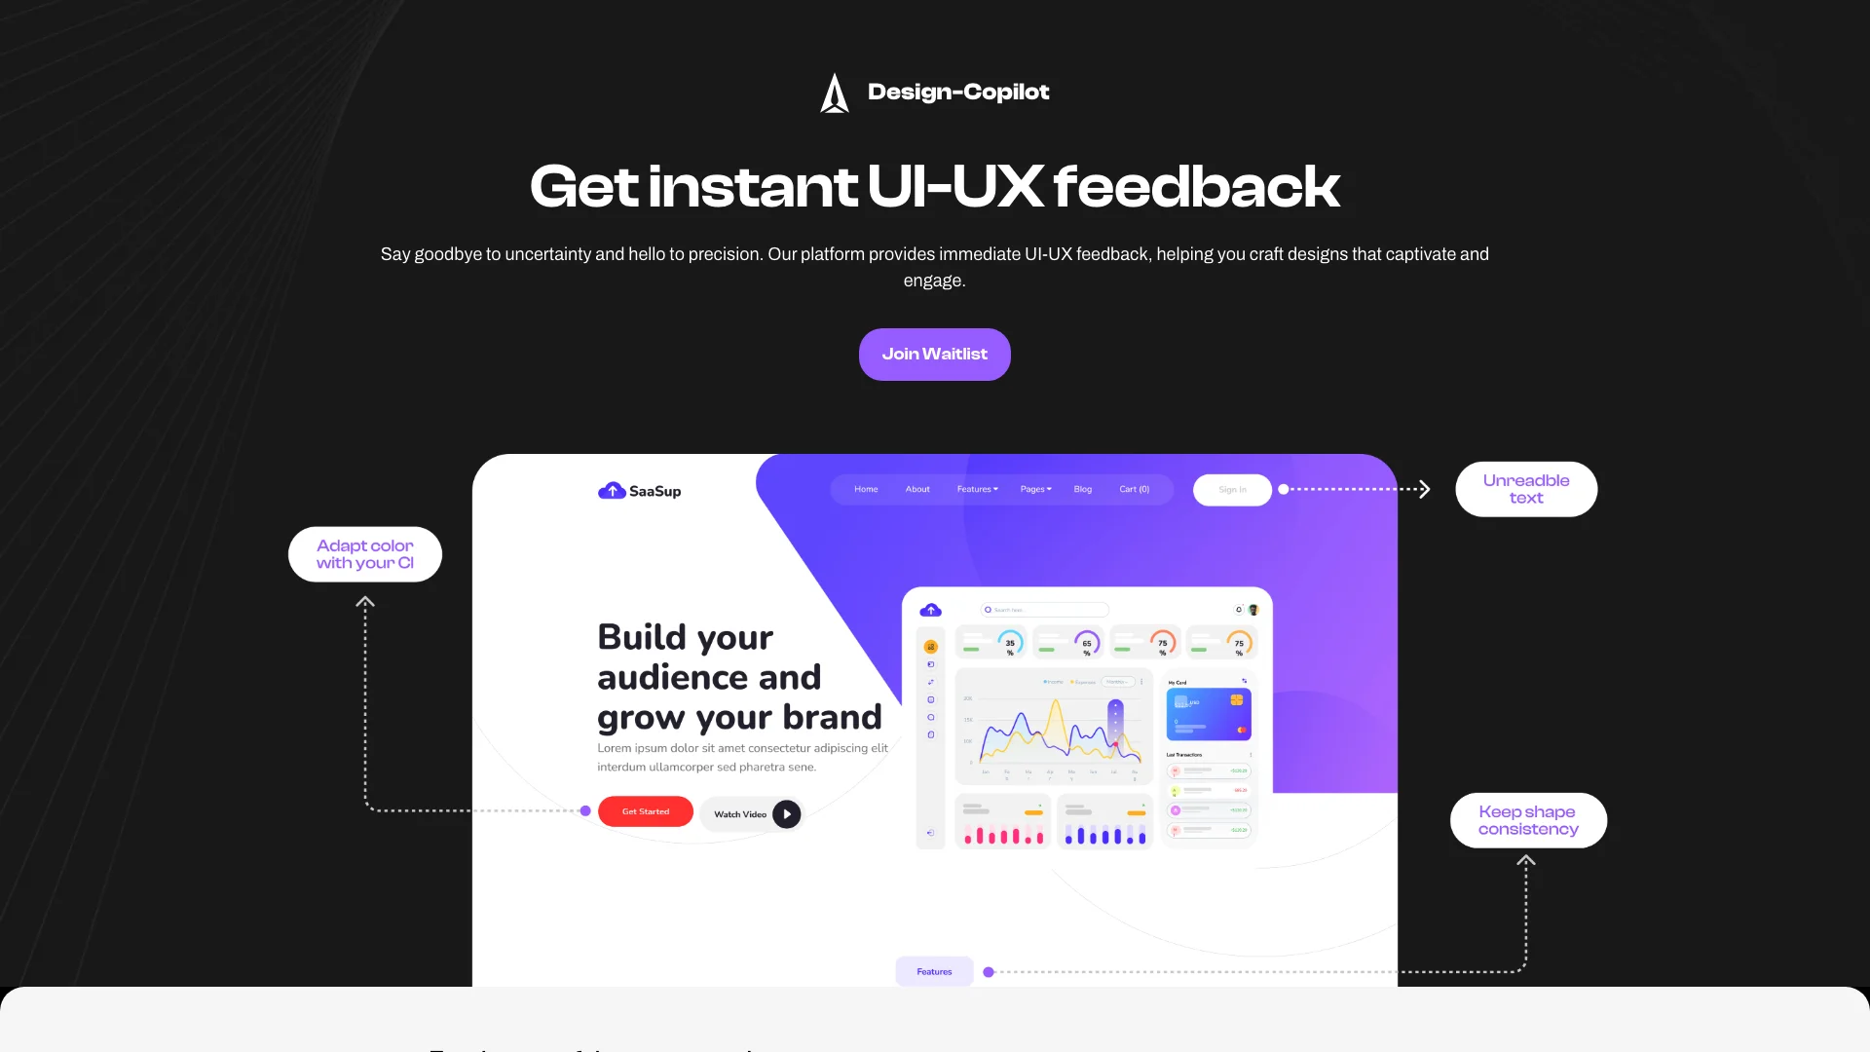Image resolution: width=1870 pixels, height=1052 pixels.
Task: Expand the Pages dropdown in navigation
Action: click(1035, 489)
